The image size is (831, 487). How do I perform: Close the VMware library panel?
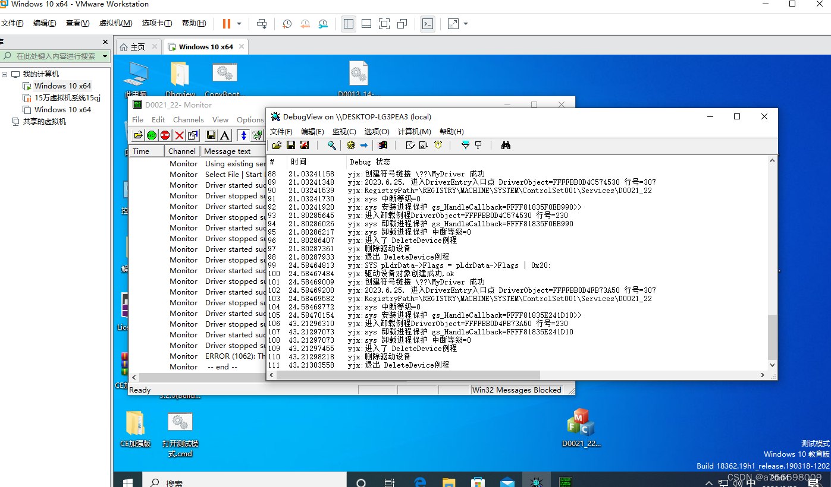105,42
